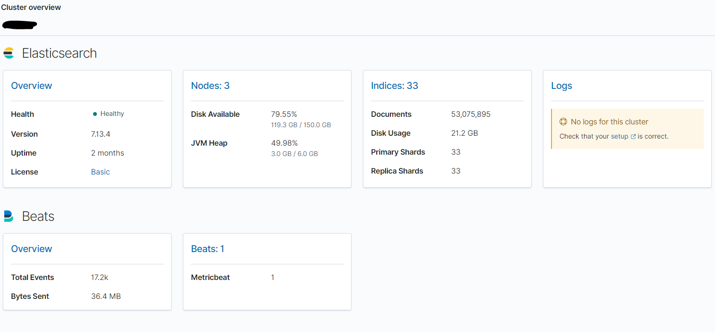715x332 pixels.
Task: Click the Health label
Action: [x=23, y=114]
